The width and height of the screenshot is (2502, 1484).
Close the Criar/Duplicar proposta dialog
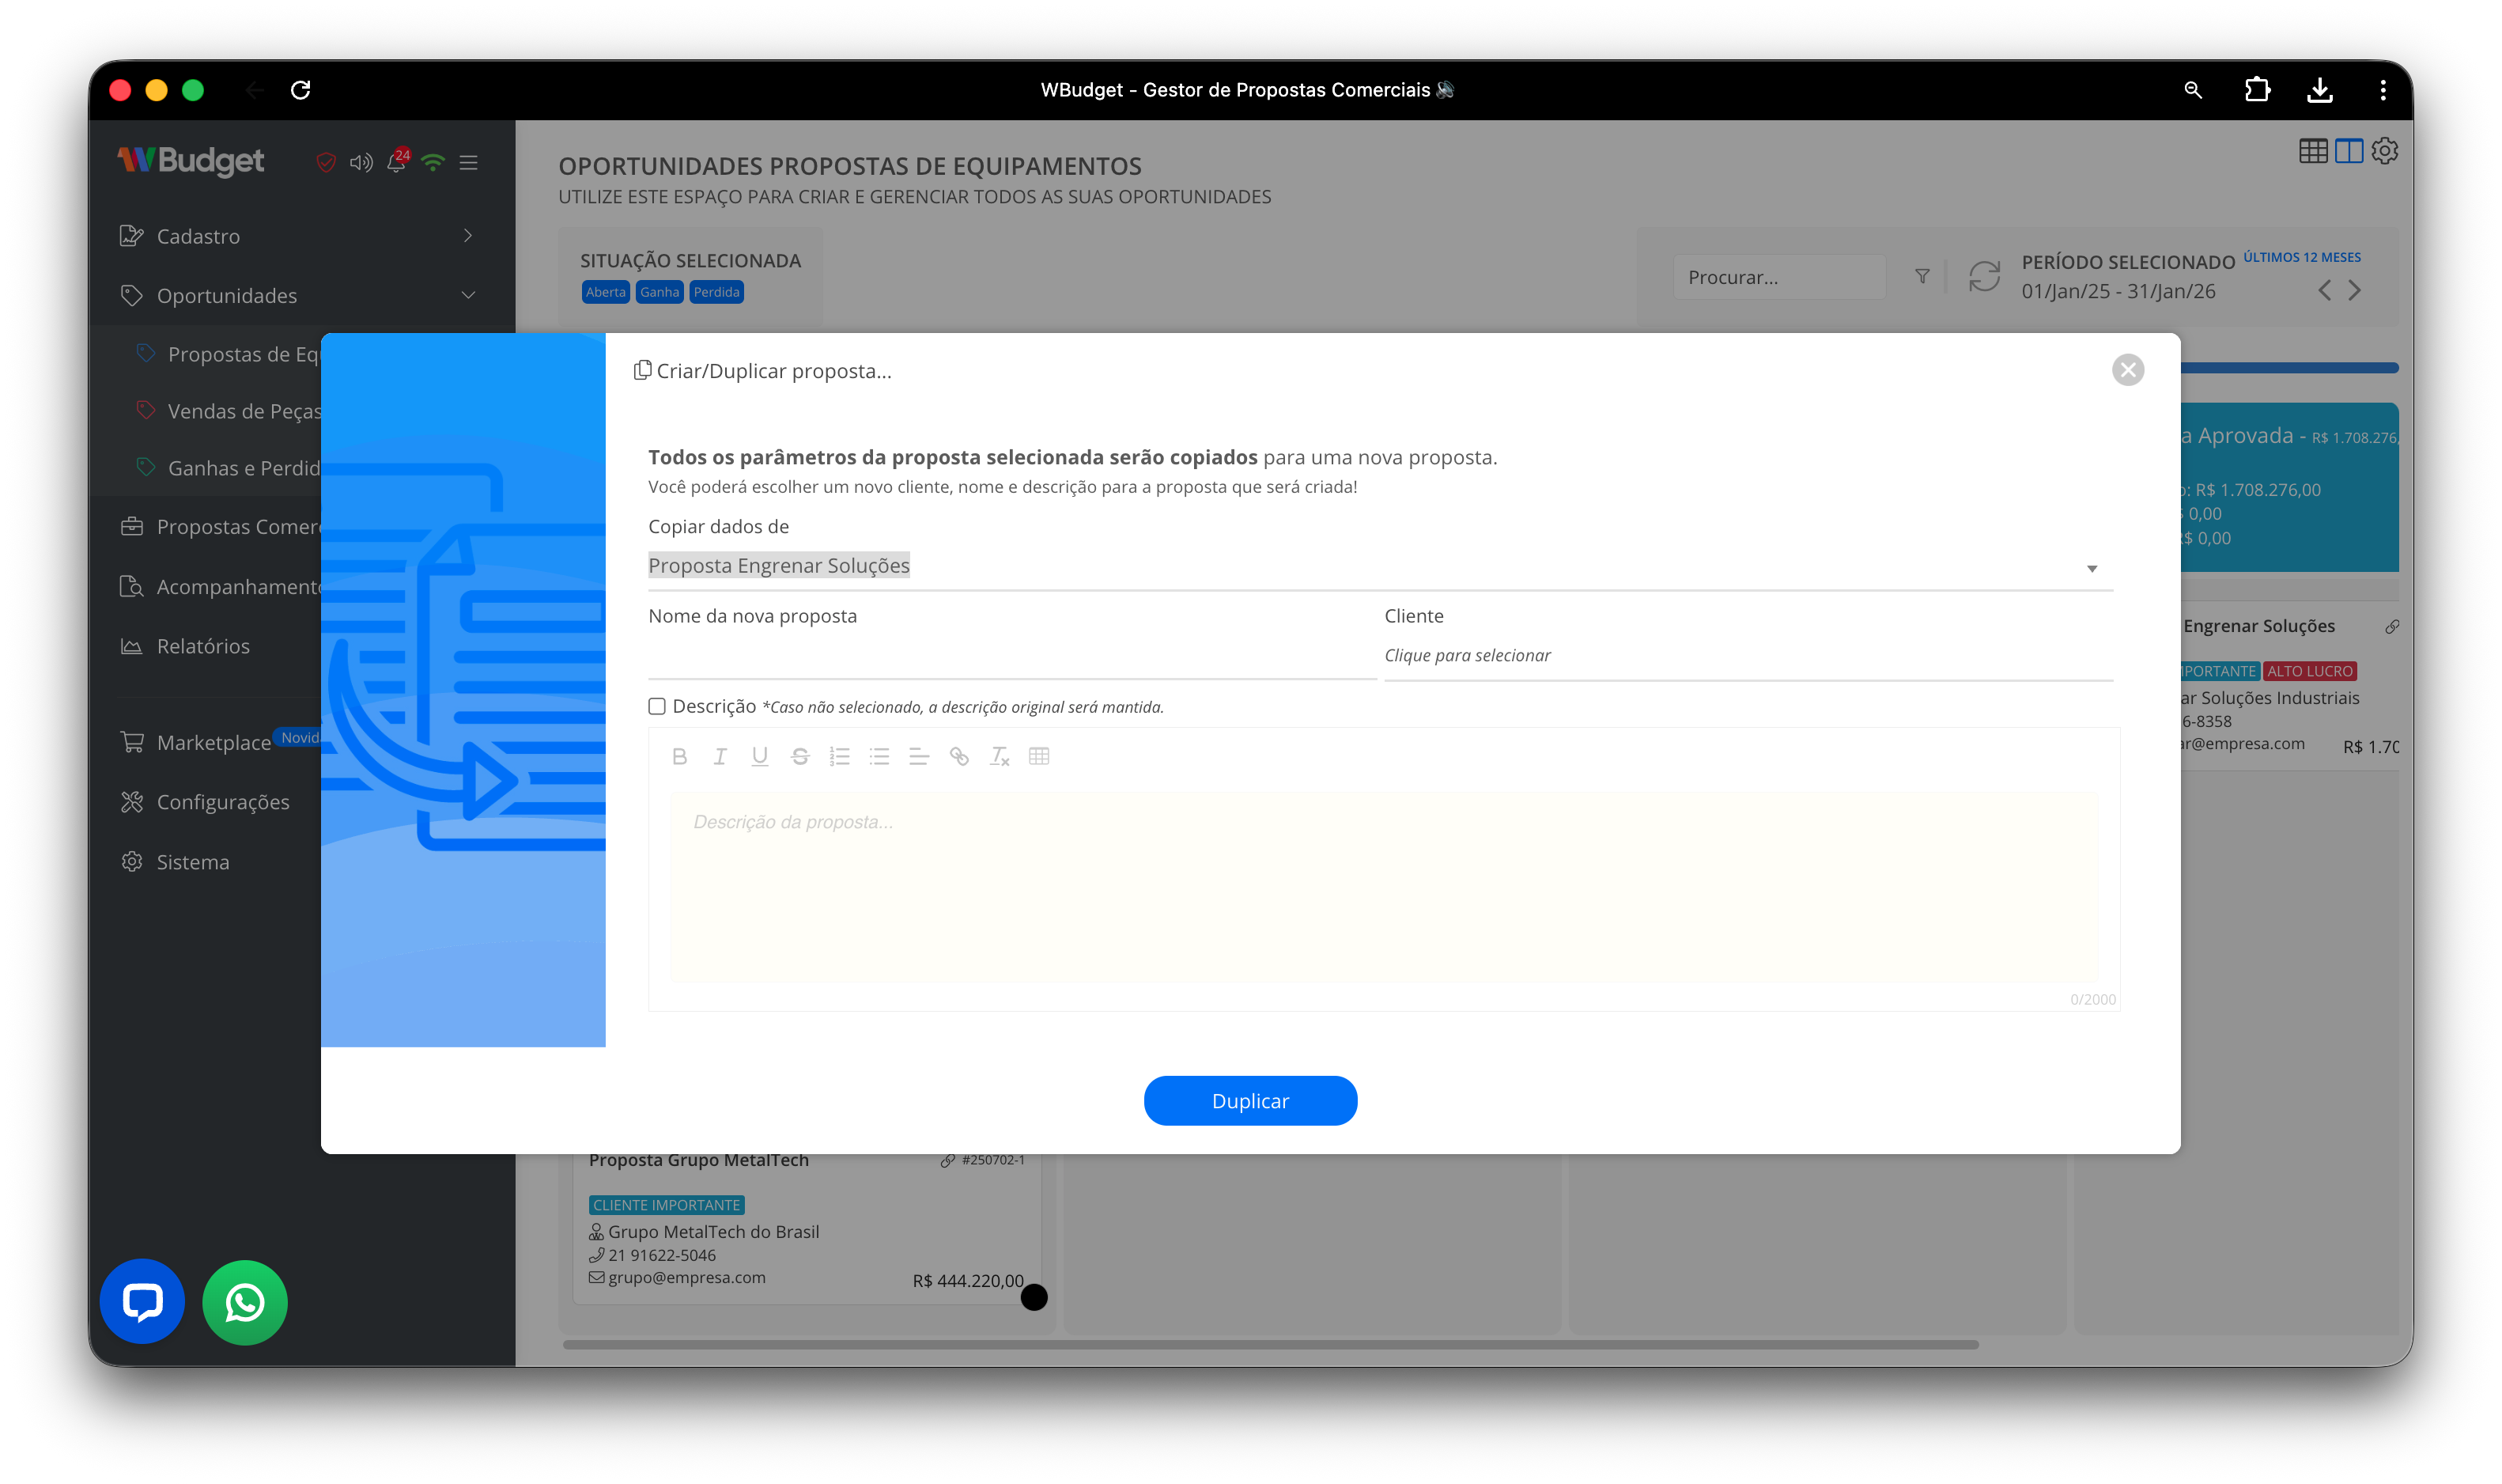2127,370
